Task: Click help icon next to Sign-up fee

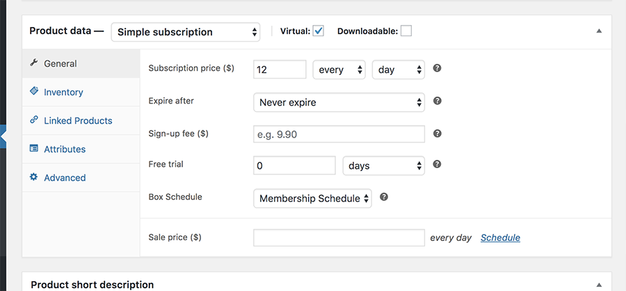Action: [x=438, y=133]
